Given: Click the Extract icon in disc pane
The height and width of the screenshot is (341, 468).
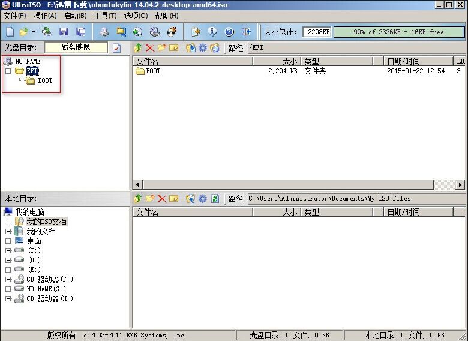Looking at the screenshot, I should pos(190,48).
